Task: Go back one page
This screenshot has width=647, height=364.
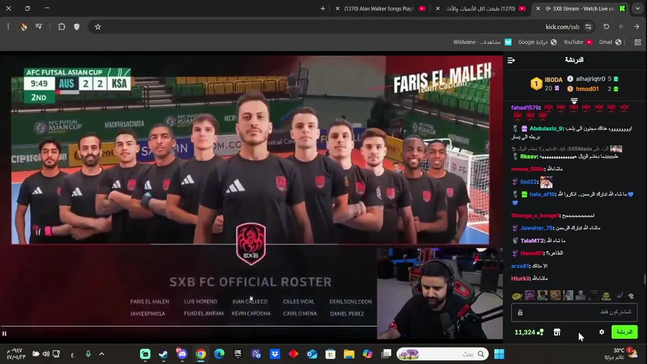Action: (x=636, y=27)
